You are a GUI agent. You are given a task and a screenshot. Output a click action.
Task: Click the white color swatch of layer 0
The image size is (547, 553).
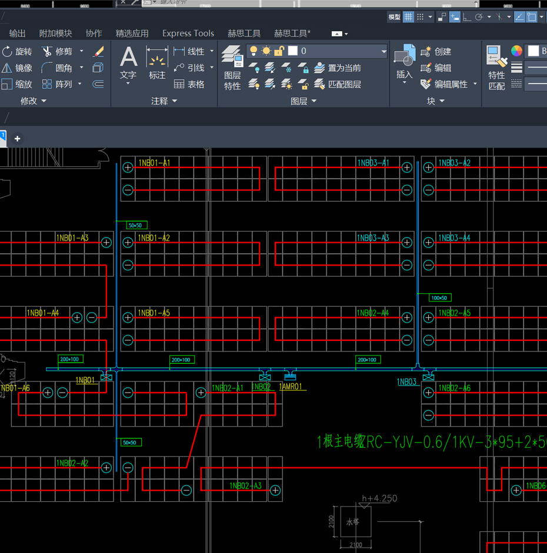[x=292, y=51]
